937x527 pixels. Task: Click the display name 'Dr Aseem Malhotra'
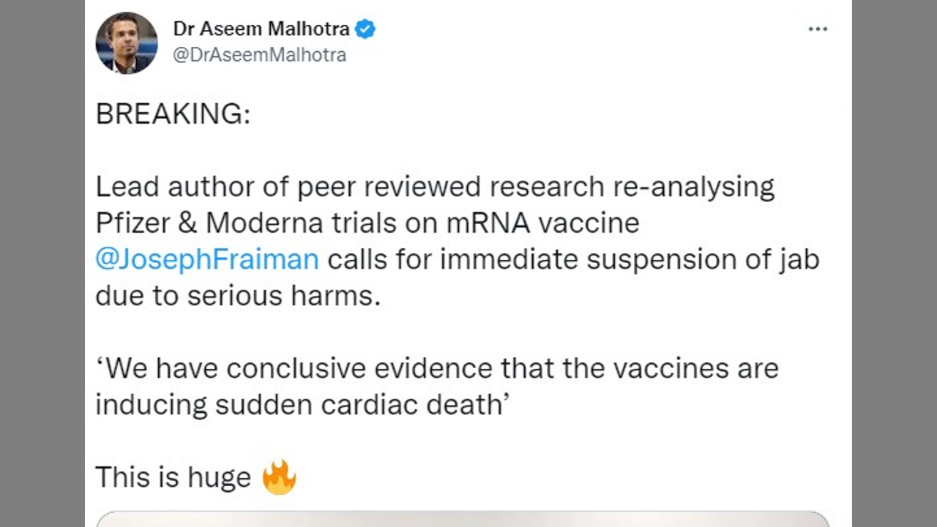pos(261,29)
